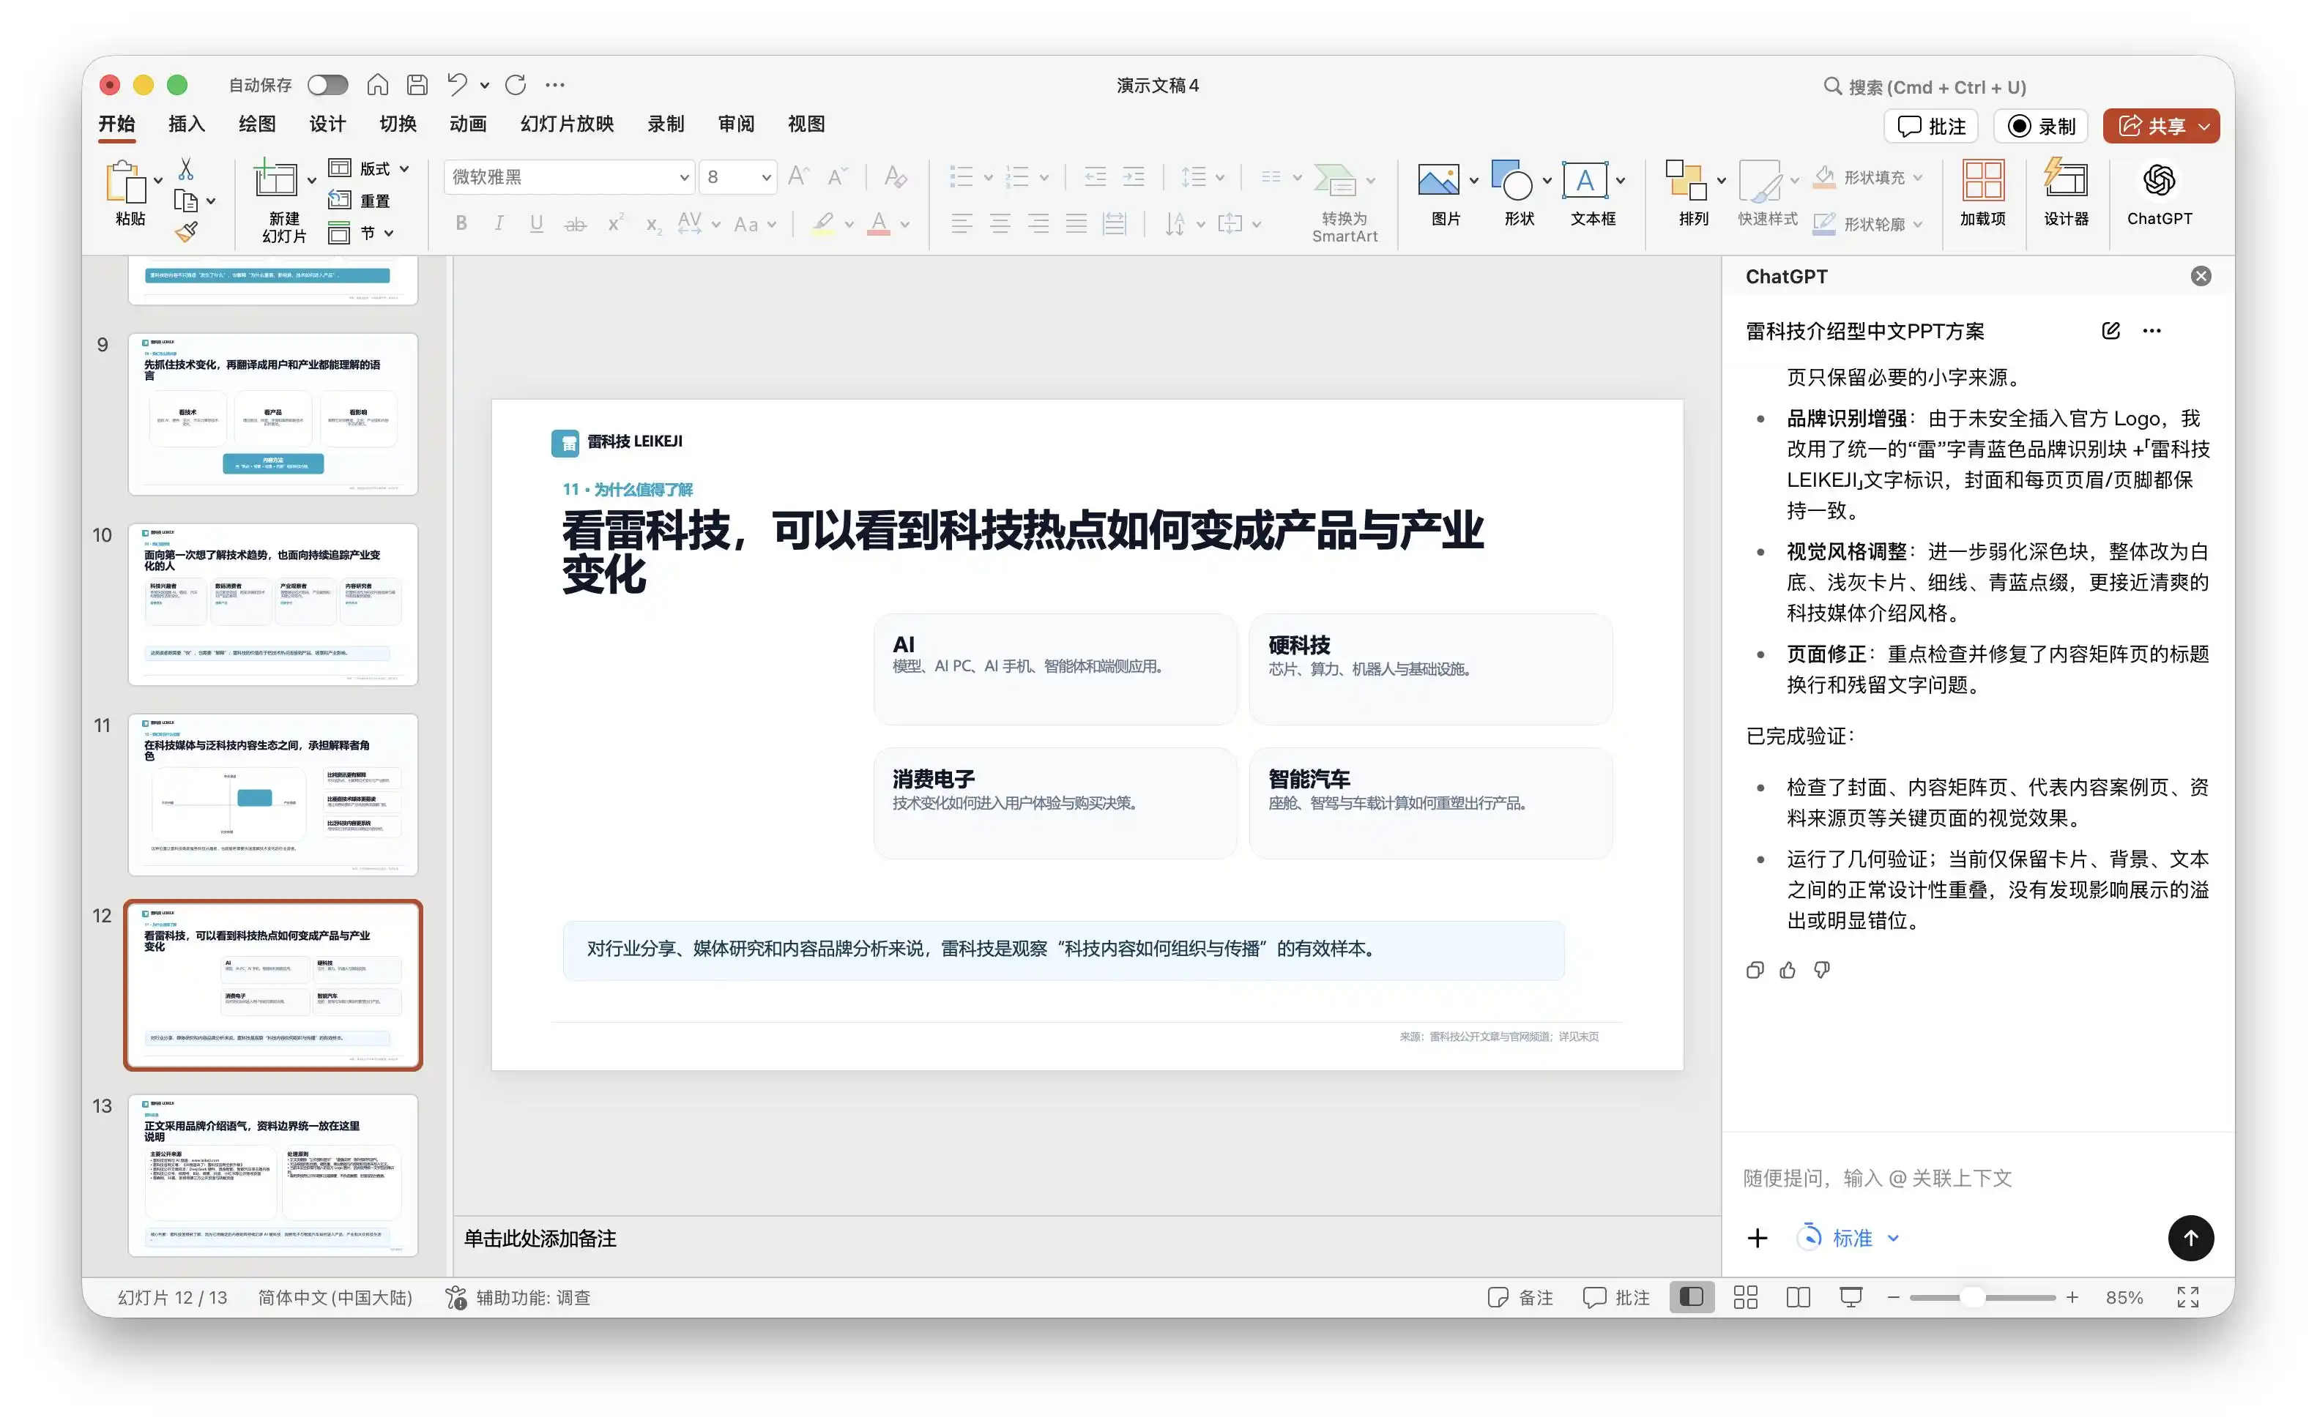Screen dimensions: 2317x1426
Task: Expand the 形状轮廓 shape outline dropdown
Action: 1918,225
